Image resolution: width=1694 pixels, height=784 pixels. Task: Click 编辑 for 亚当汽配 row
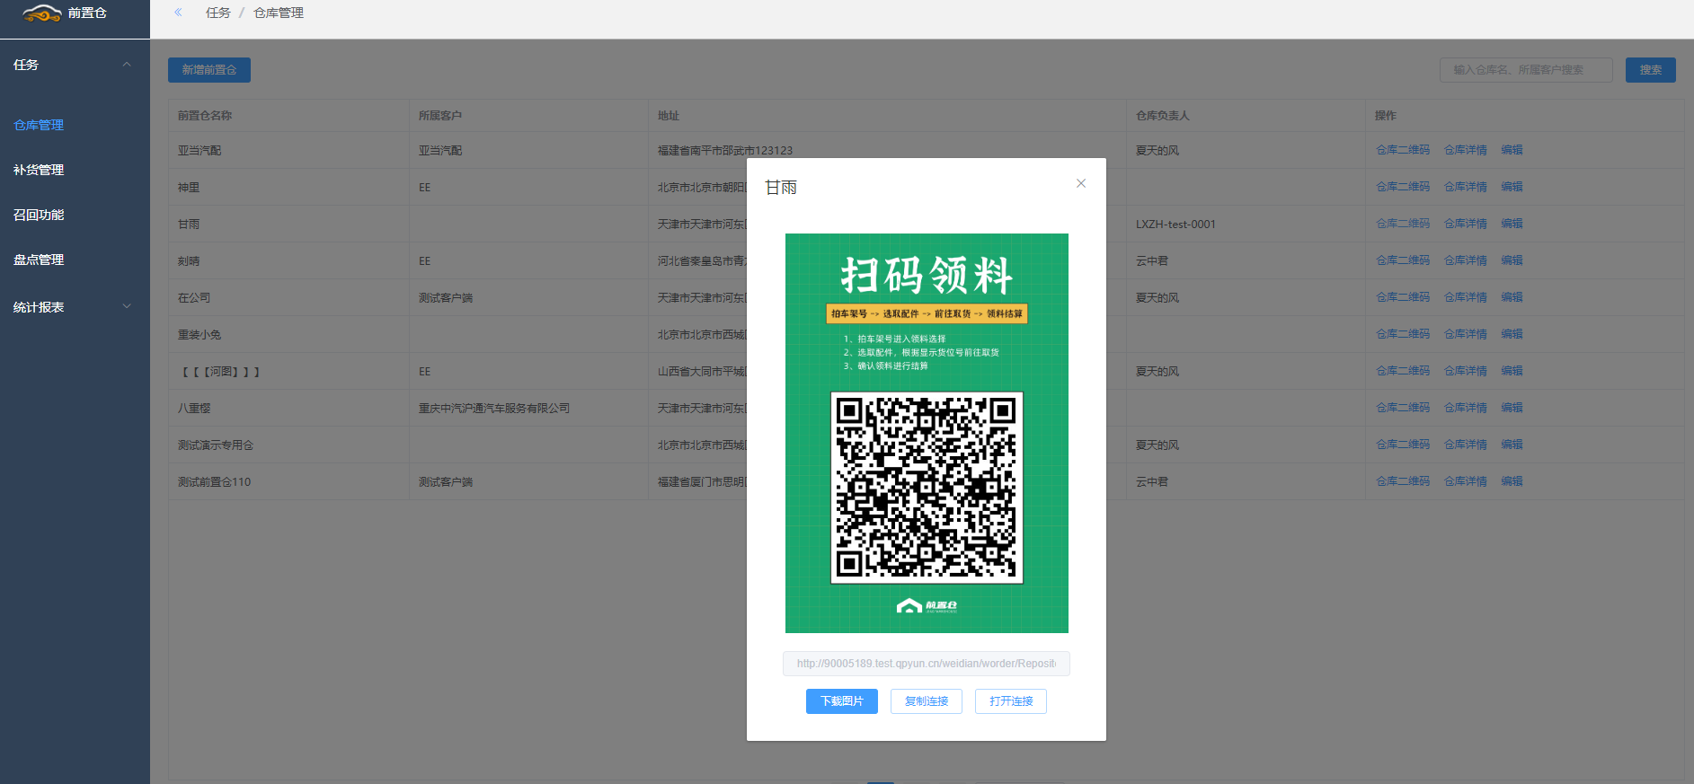(x=1512, y=150)
